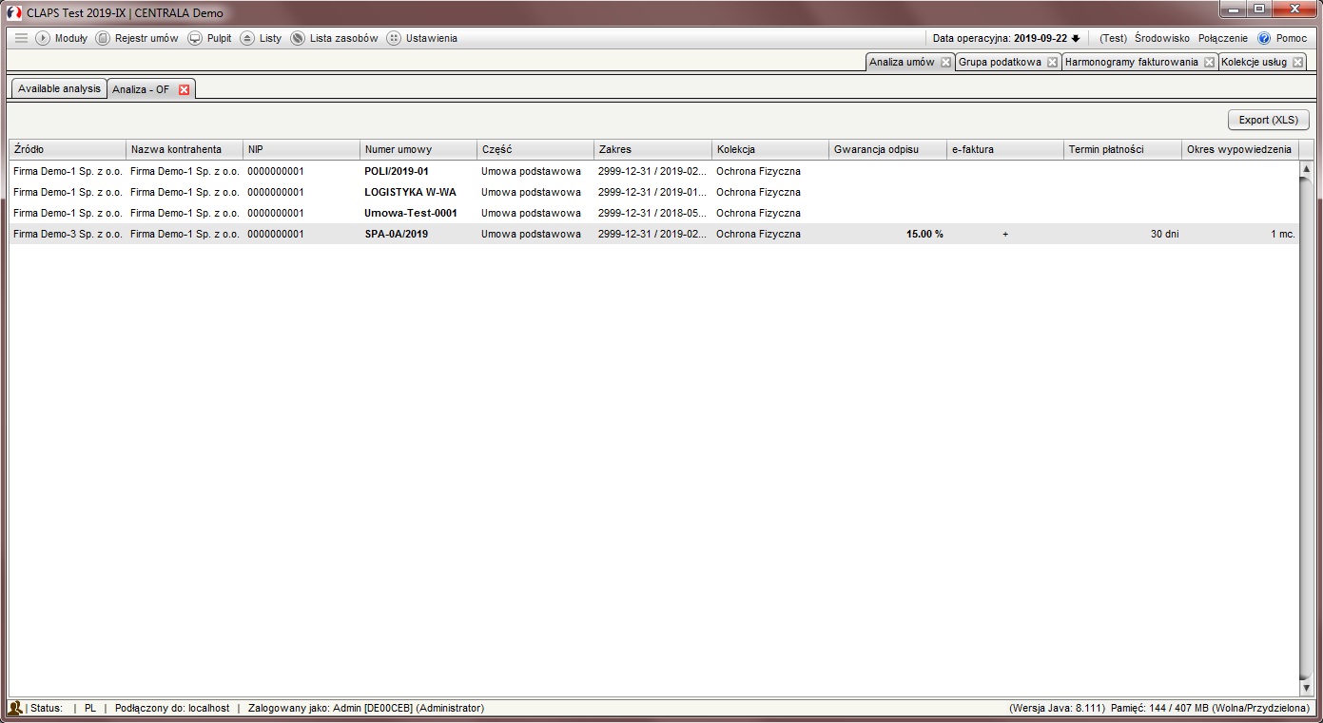The width and height of the screenshot is (1323, 723).
Task: Click the Pamięć memory indicator in status bar
Action: [x=1211, y=708]
